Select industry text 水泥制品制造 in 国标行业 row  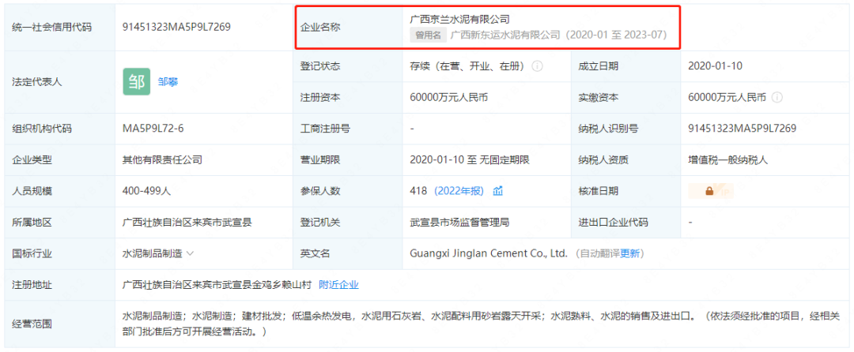[x=153, y=253]
